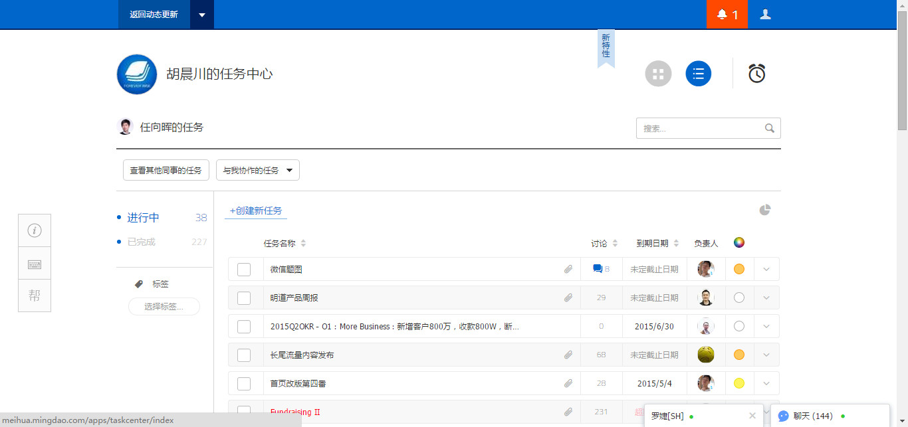Click 查看其他同事的任务 button
Screen dimensions: 908x427
coord(166,170)
